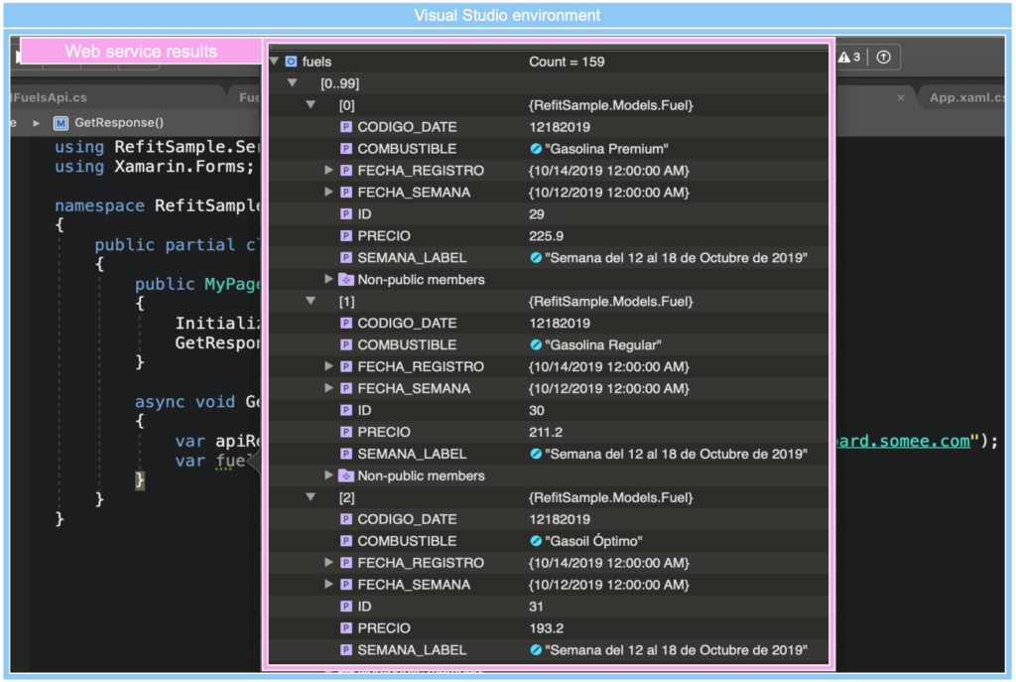Image resolution: width=1016 pixels, height=682 pixels.
Task: Collapse the fuels node in the debugger tooltip
Action: [x=273, y=61]
